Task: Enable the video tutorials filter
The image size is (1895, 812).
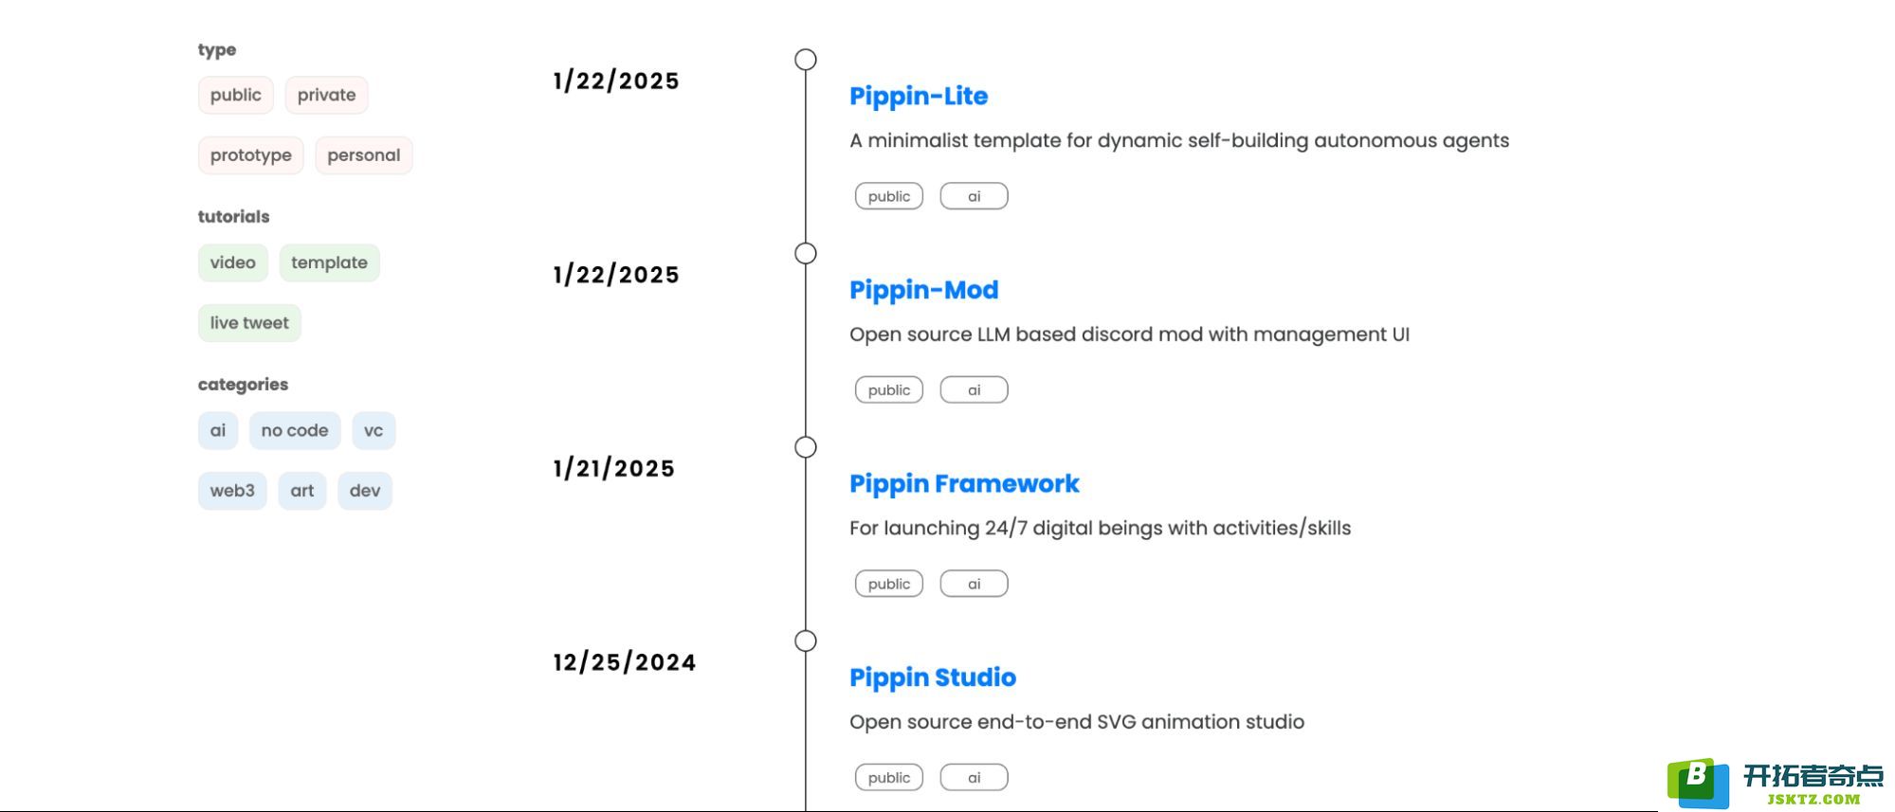Action: point(232,262)
